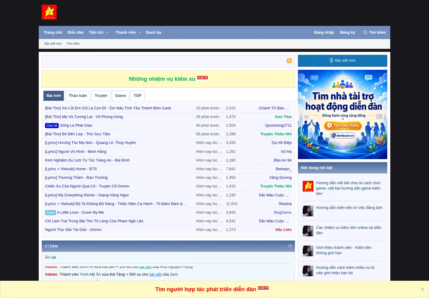Viewport: 429px width, 298px height.
Task: Select the Bài mới tab
Action: pyautogui.click(x=54, y=96)
